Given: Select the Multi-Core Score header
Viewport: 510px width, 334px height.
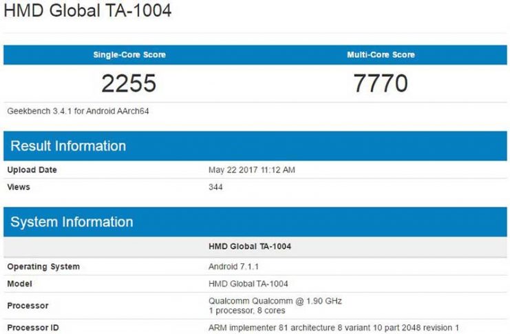Looking at the screenshot, I should (x=381, y=54).
